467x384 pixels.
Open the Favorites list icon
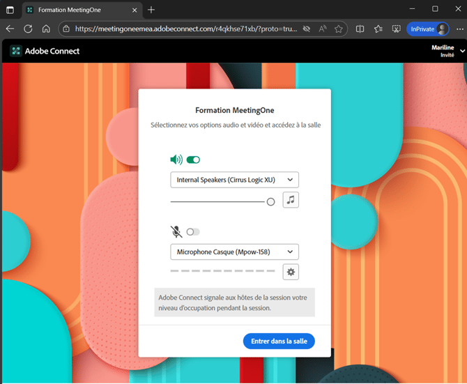coord(378,29)
